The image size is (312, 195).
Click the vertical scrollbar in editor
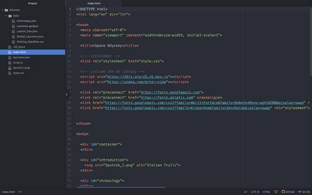(311, 41)
